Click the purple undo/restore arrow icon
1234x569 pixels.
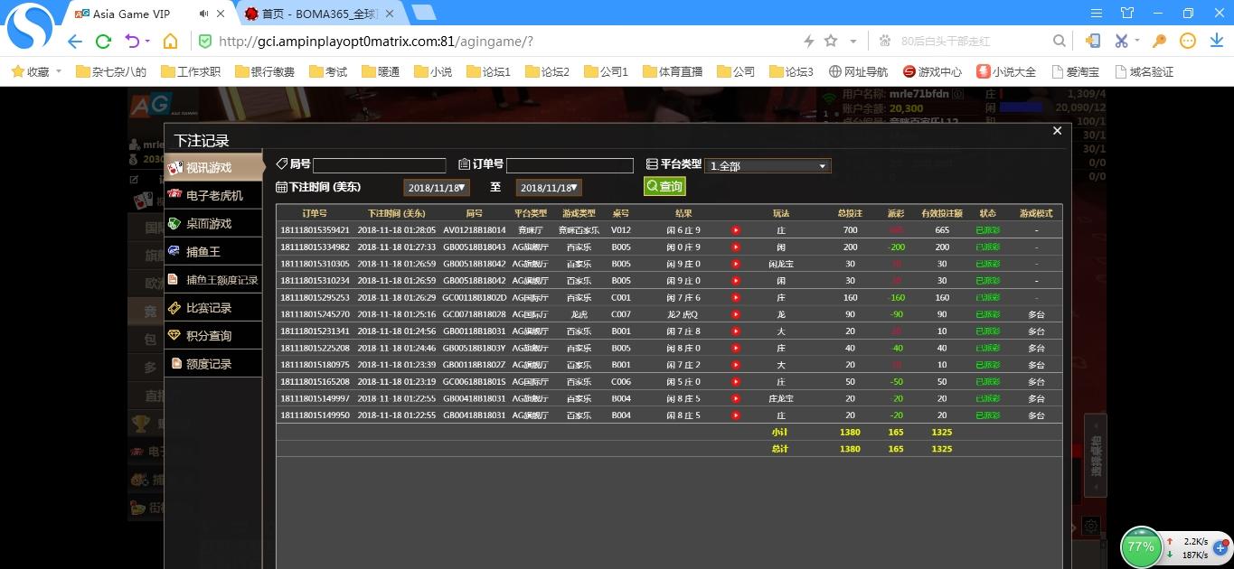(x=132, y=42)
